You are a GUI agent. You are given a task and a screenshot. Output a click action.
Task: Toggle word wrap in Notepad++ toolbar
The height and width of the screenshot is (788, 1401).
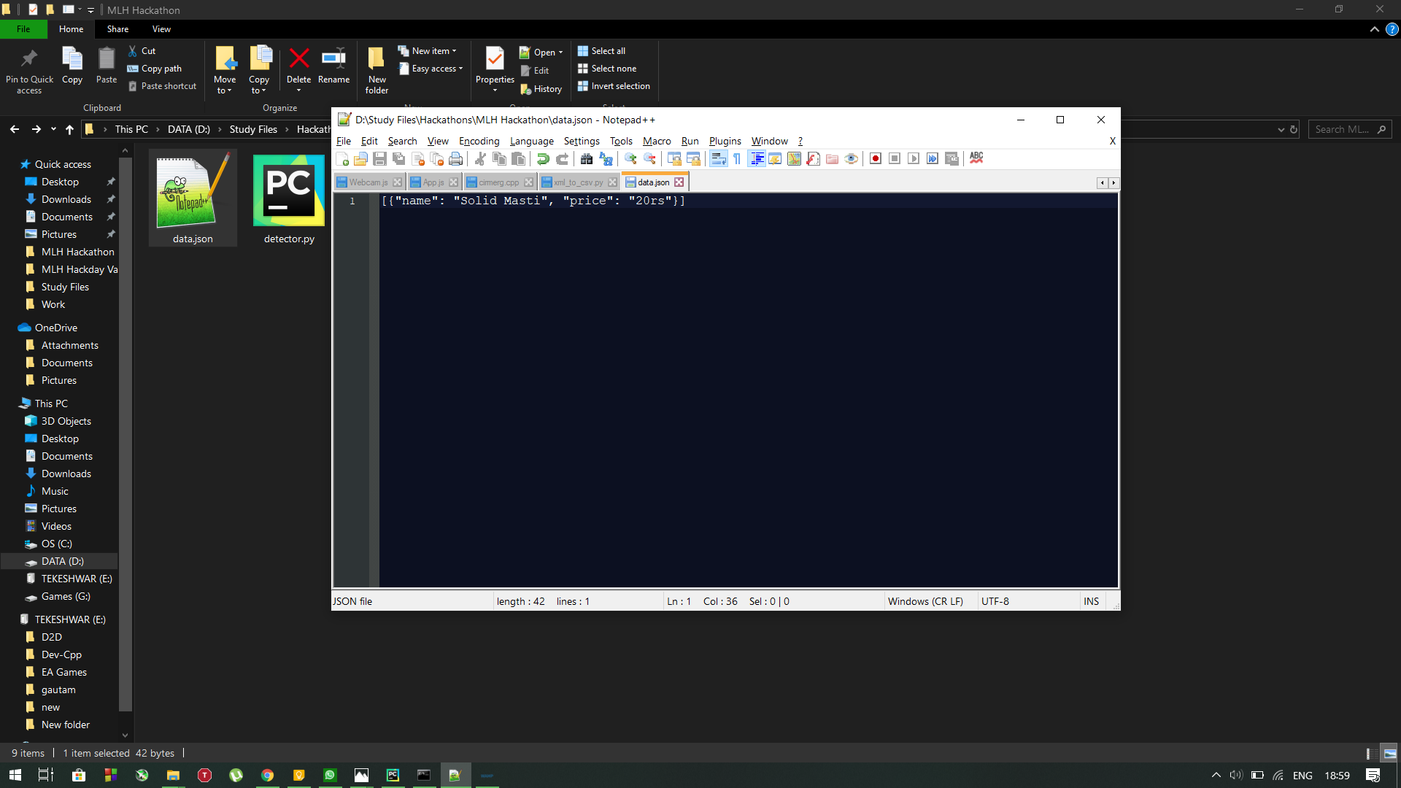pos(718,159)
